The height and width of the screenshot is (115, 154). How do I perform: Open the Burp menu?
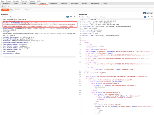[x=3, y=1]
